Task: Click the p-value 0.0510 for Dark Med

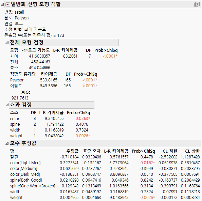Action: point(147,174)
